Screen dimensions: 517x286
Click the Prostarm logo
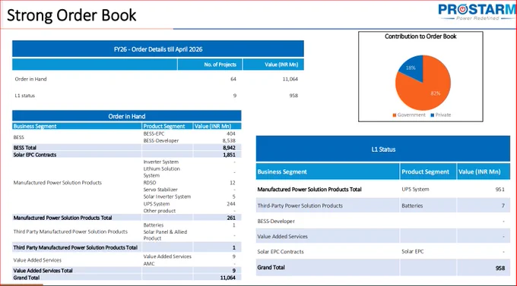477,12
